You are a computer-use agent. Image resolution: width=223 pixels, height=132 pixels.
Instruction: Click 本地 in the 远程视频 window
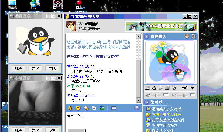[x=52, y=68]
